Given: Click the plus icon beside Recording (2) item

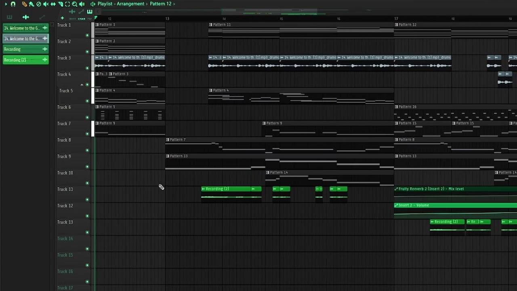Looking at the screenshot, I should coord(45,59).
